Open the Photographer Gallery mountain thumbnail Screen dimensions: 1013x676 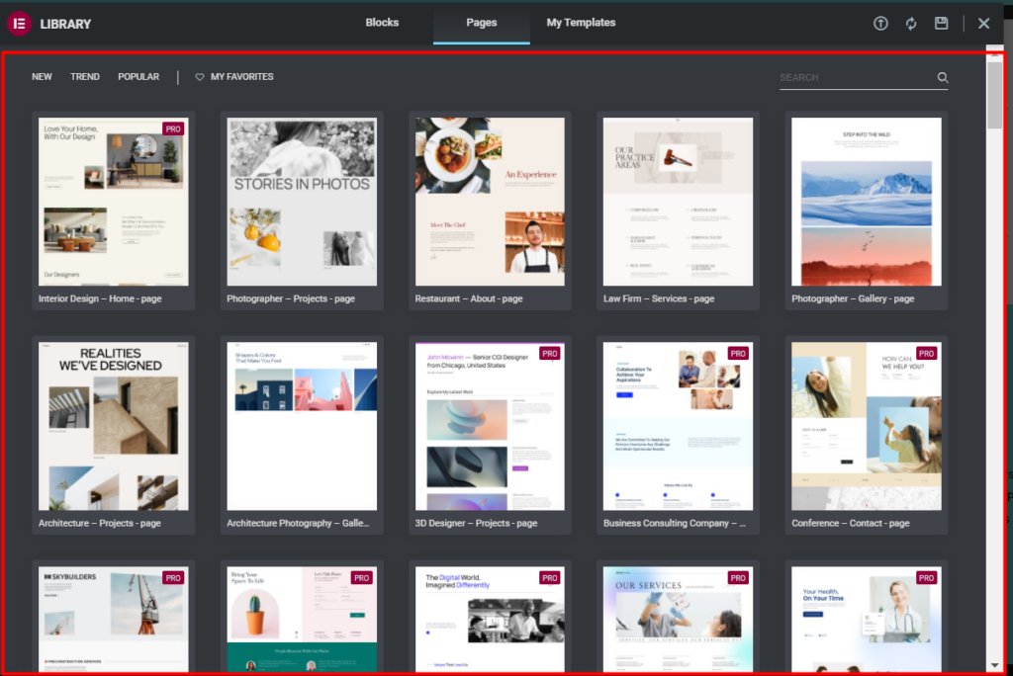click(867, 202)
